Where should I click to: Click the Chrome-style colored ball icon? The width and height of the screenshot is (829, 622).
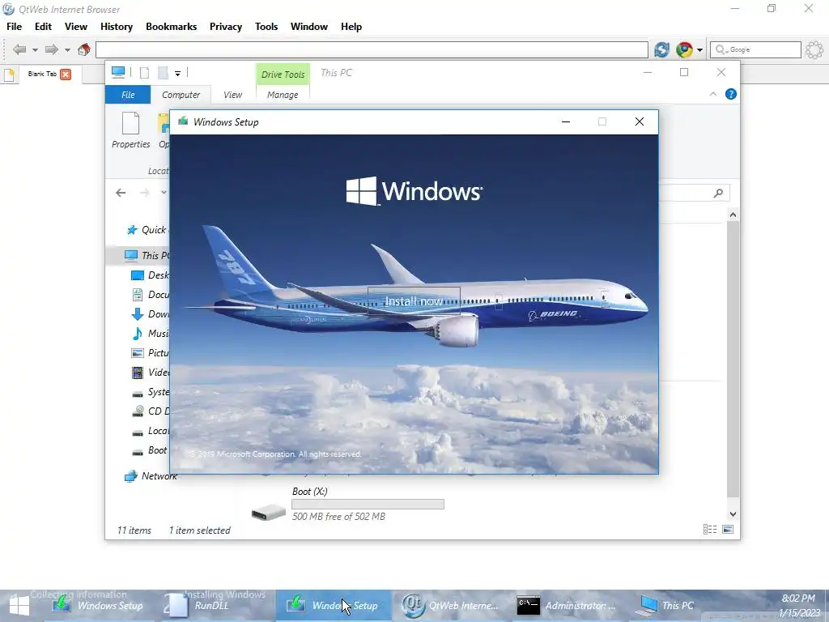click(684, 49)
